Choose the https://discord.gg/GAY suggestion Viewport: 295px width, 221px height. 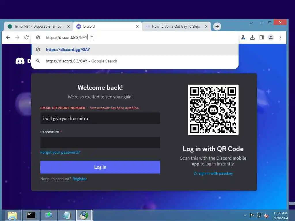click(135, 49)
